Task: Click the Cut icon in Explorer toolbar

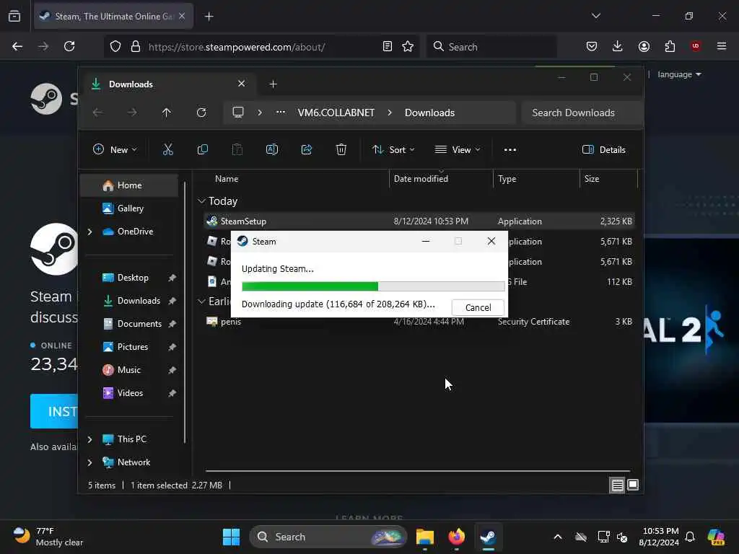Action: [x=167, y=150]
